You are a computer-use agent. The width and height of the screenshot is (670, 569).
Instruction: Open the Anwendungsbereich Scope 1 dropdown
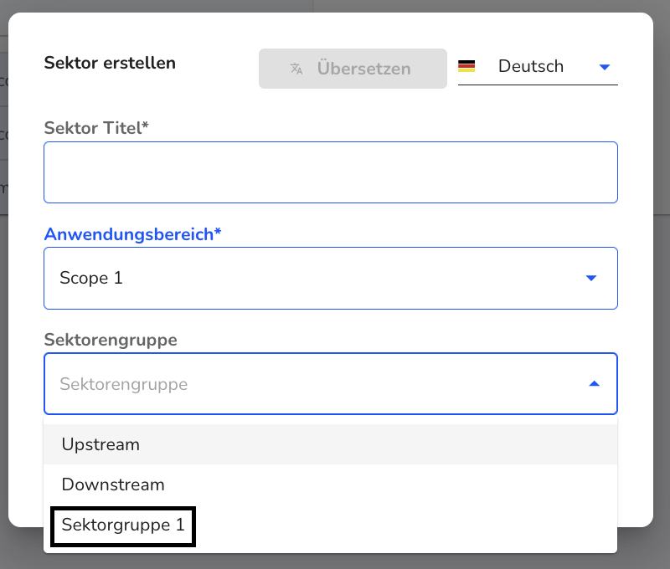331,279
